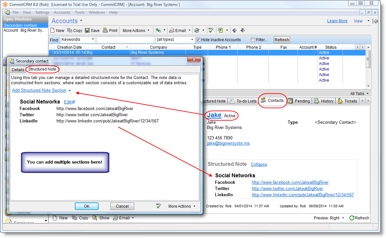Screen dimensions: 386x238
Task: Save the account using the Save icon
Action: 87,30
